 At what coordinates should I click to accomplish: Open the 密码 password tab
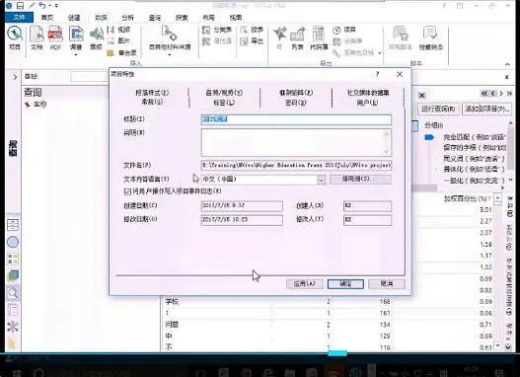pos(296,103)
